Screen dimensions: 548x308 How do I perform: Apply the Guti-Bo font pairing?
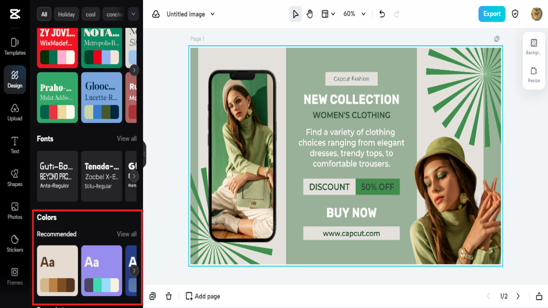point(57,176)
